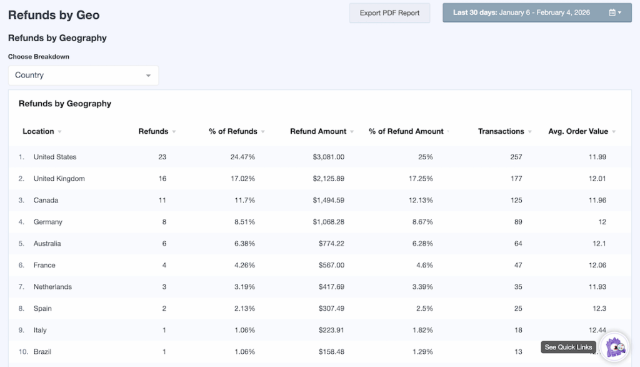The width and height of the screenshot is (640, 367).
Task: Click sort arrow beside Refund Amount
Action: click(x=352, y=132)
